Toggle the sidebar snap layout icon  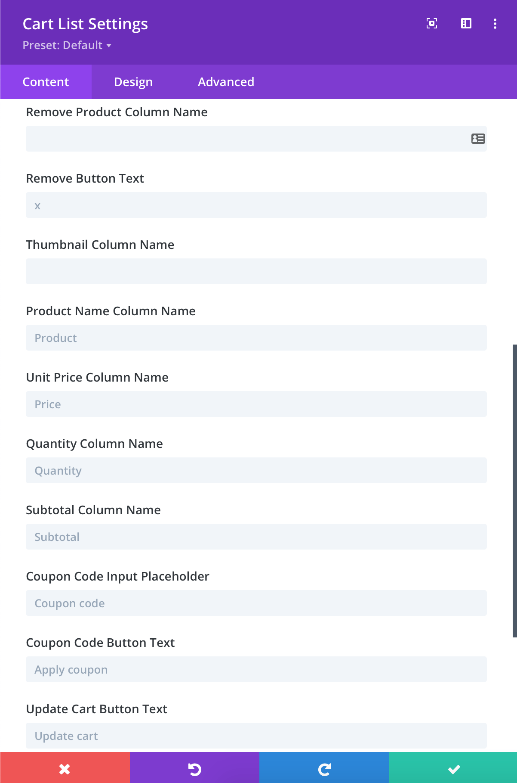466,23
